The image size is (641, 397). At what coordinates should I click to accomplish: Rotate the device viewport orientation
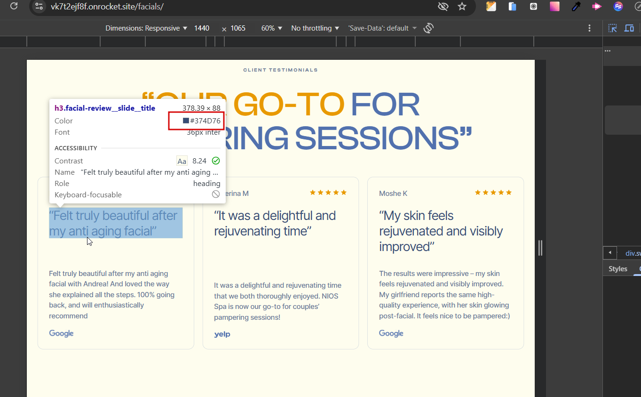pos(428,28)
